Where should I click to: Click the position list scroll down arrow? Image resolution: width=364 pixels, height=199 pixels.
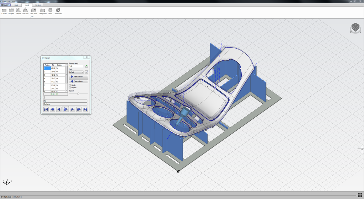[x=66, y=91]
